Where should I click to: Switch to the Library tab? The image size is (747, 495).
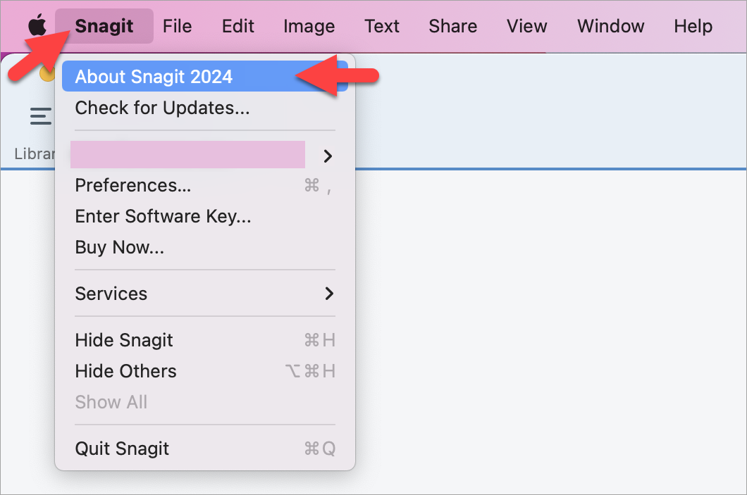click(34, 153)
